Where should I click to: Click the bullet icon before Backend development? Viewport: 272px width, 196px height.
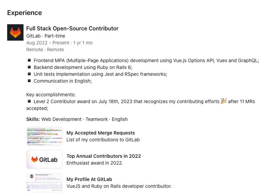point(29,67)
